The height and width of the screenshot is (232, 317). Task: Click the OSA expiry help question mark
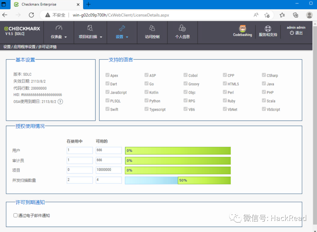60,102
